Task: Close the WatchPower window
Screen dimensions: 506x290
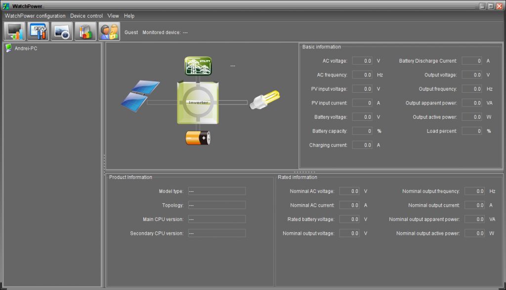Action: tap(499, 6)
